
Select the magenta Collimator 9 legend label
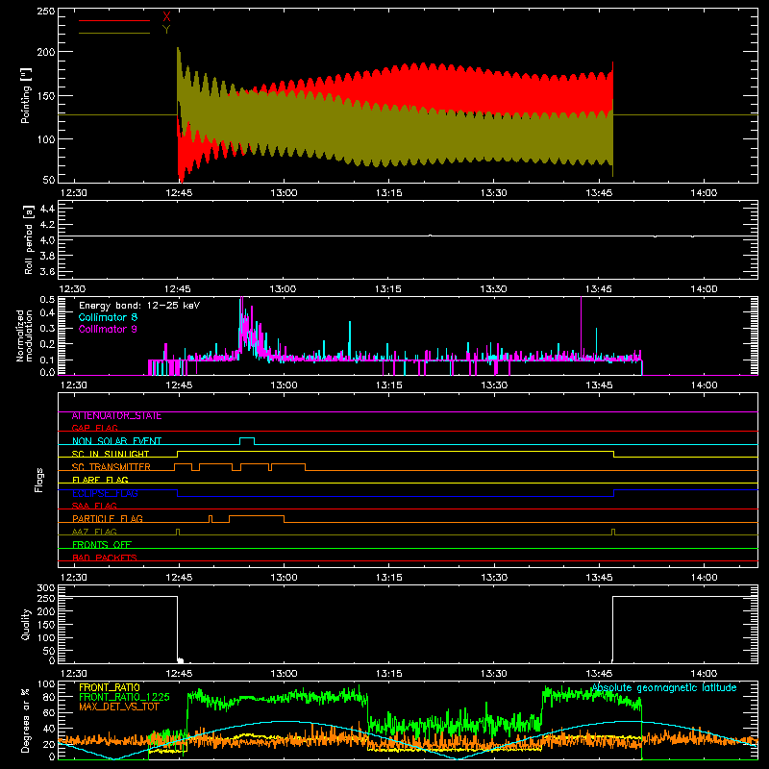[108, 329]
